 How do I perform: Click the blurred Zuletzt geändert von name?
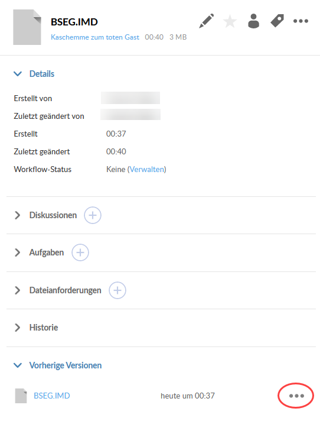130,114
